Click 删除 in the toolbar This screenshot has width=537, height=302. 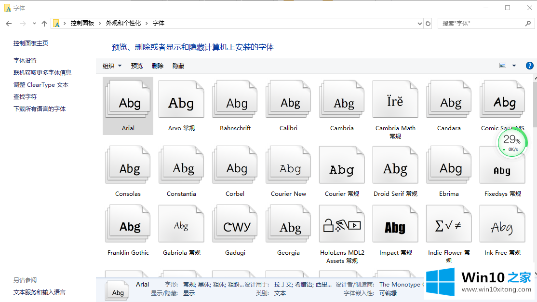coord(158,66)
